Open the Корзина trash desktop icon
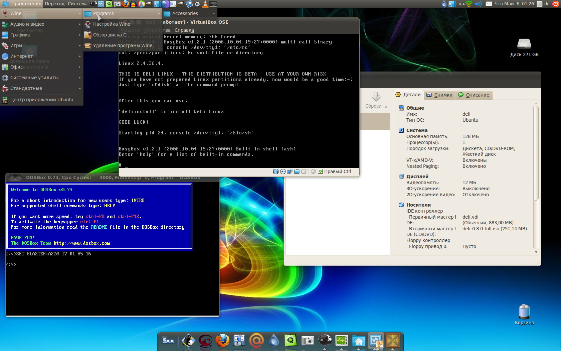The image size is (561, 351). (524, 314)
